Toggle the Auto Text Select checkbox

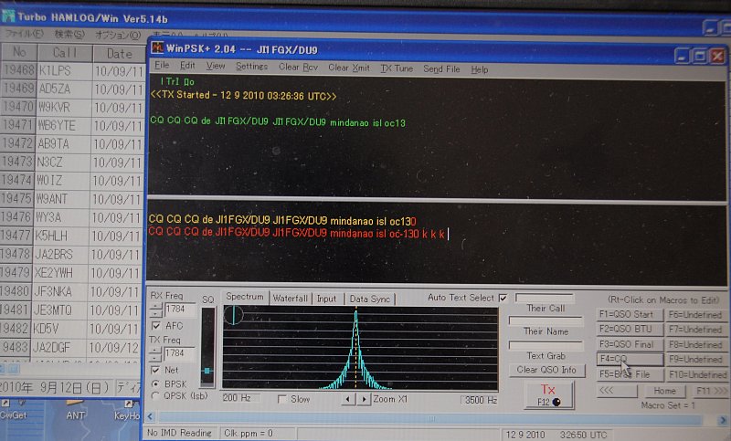[503, 298]
